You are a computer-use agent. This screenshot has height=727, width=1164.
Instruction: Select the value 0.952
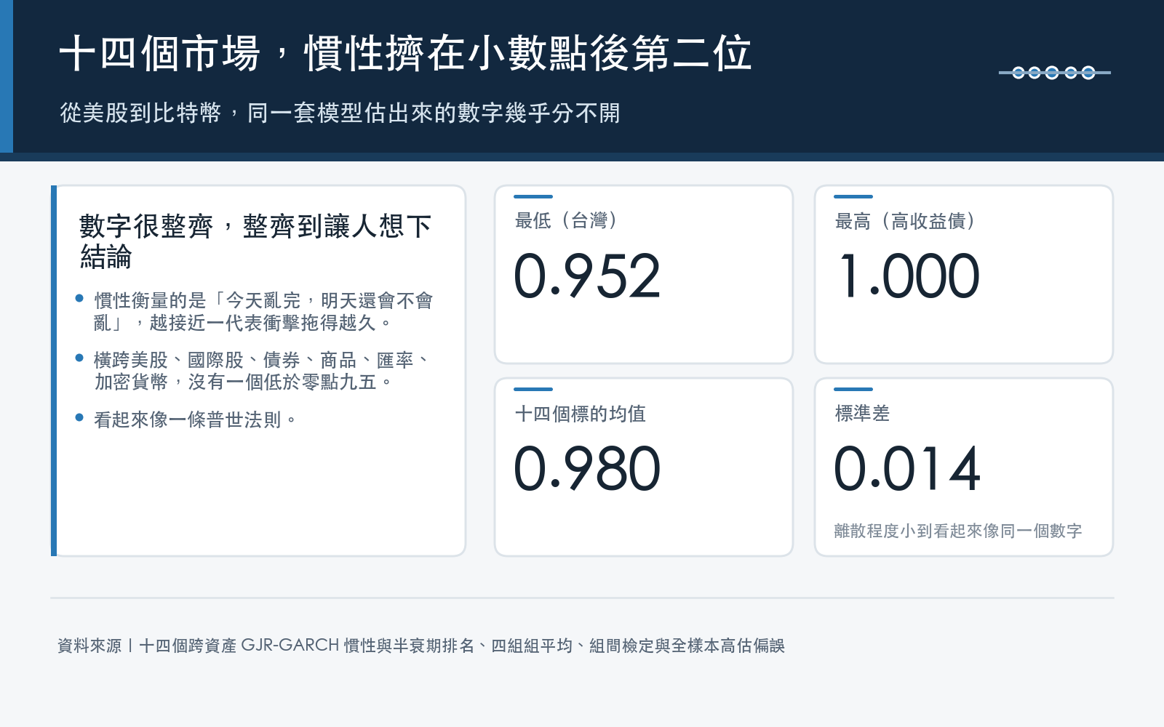tap(587, 276)
